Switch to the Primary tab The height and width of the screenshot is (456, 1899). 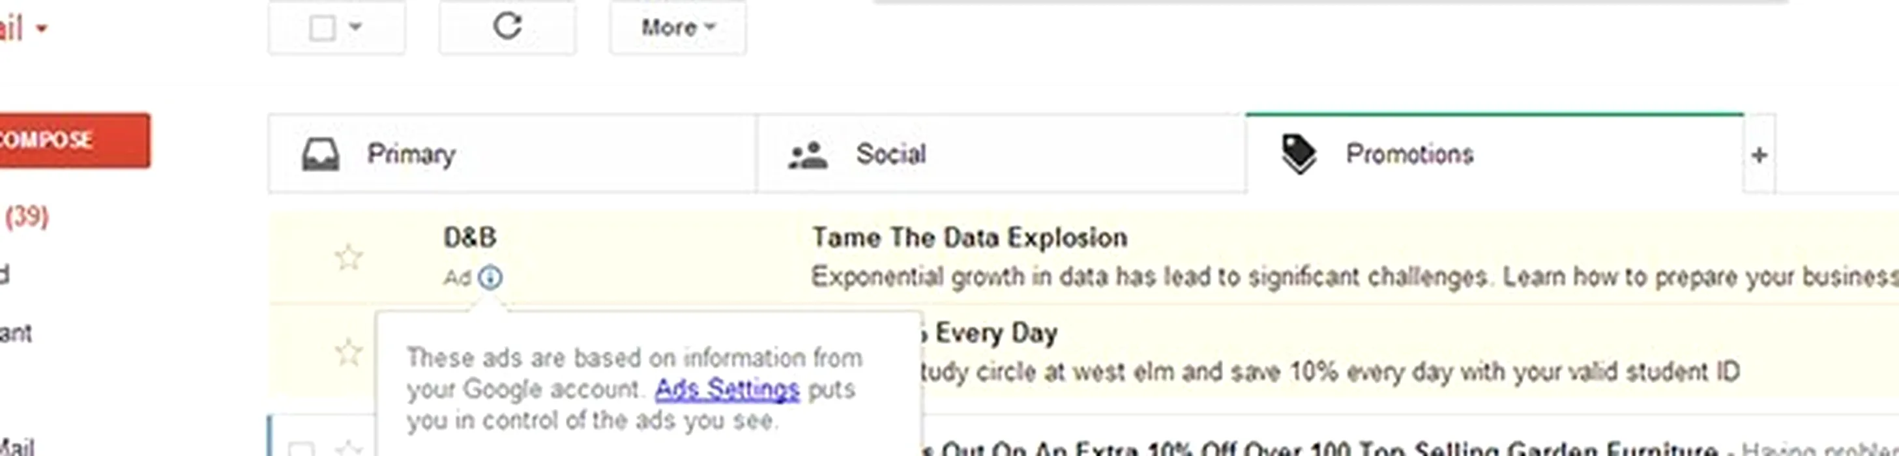click(x=411, y=154)
